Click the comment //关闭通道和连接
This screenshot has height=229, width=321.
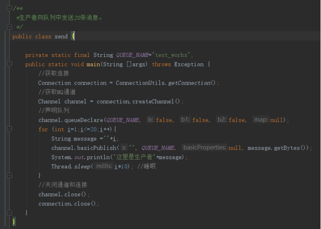coord(63,185)
